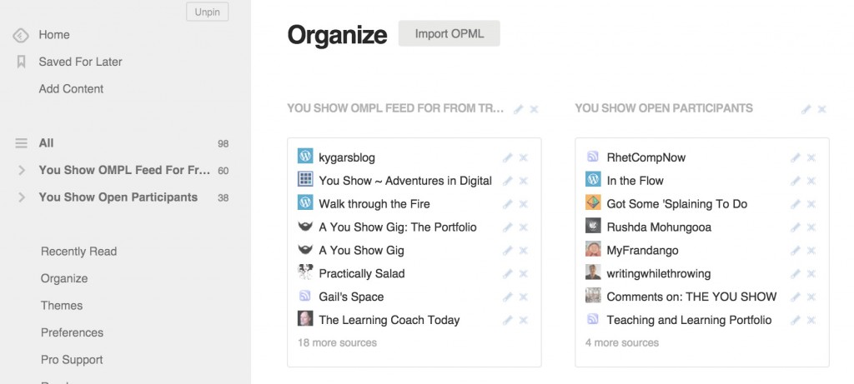The height and width of the screenshot is (384, 854).
Task: Remove the Gail's Space feed
Action: [524, 297]
